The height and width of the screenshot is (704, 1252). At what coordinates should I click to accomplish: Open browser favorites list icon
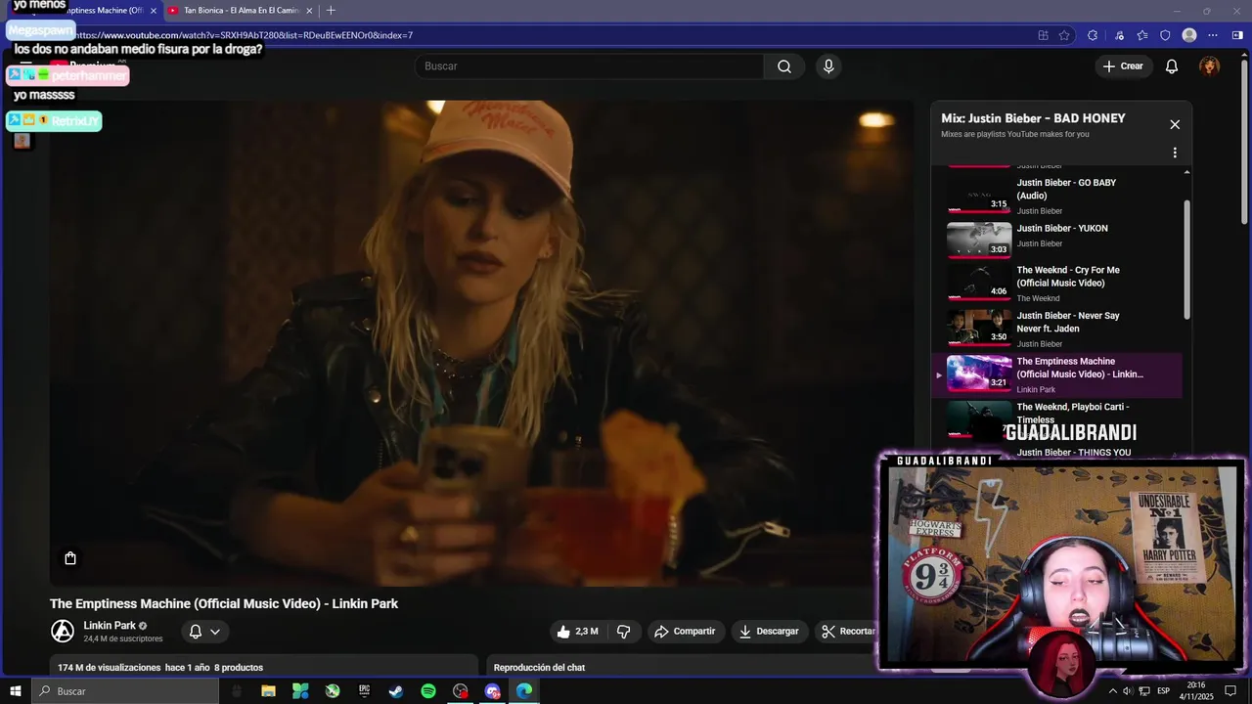pos(1142,35)
